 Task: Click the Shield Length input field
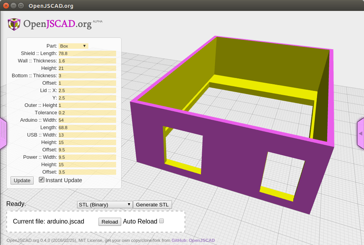coord(87,53)
